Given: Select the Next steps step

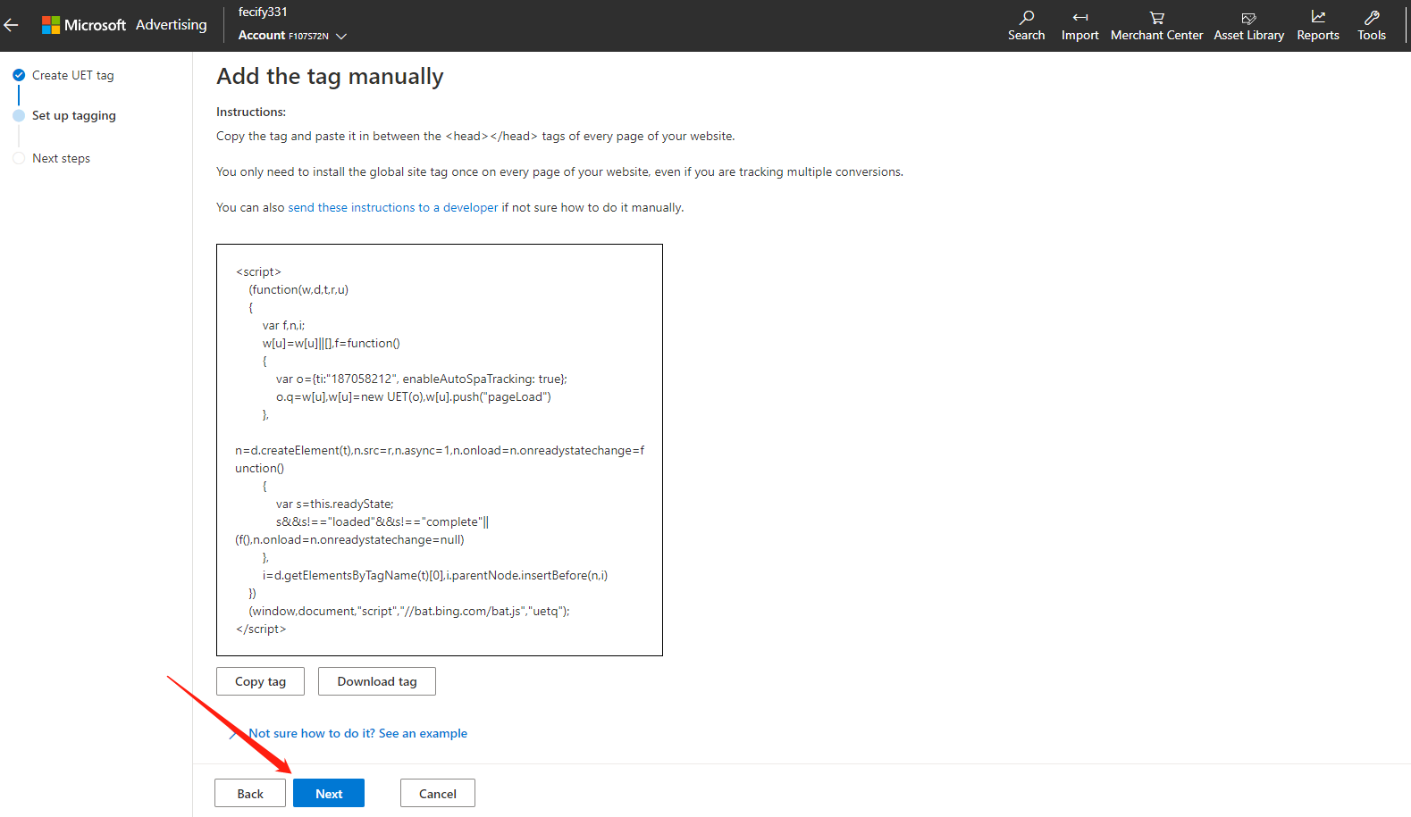Looking at the screenshot, I should point(61,158).
